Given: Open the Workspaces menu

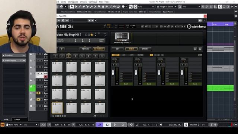Looking at the screenshot, I should pyautogui.click(x=73, y=2).
